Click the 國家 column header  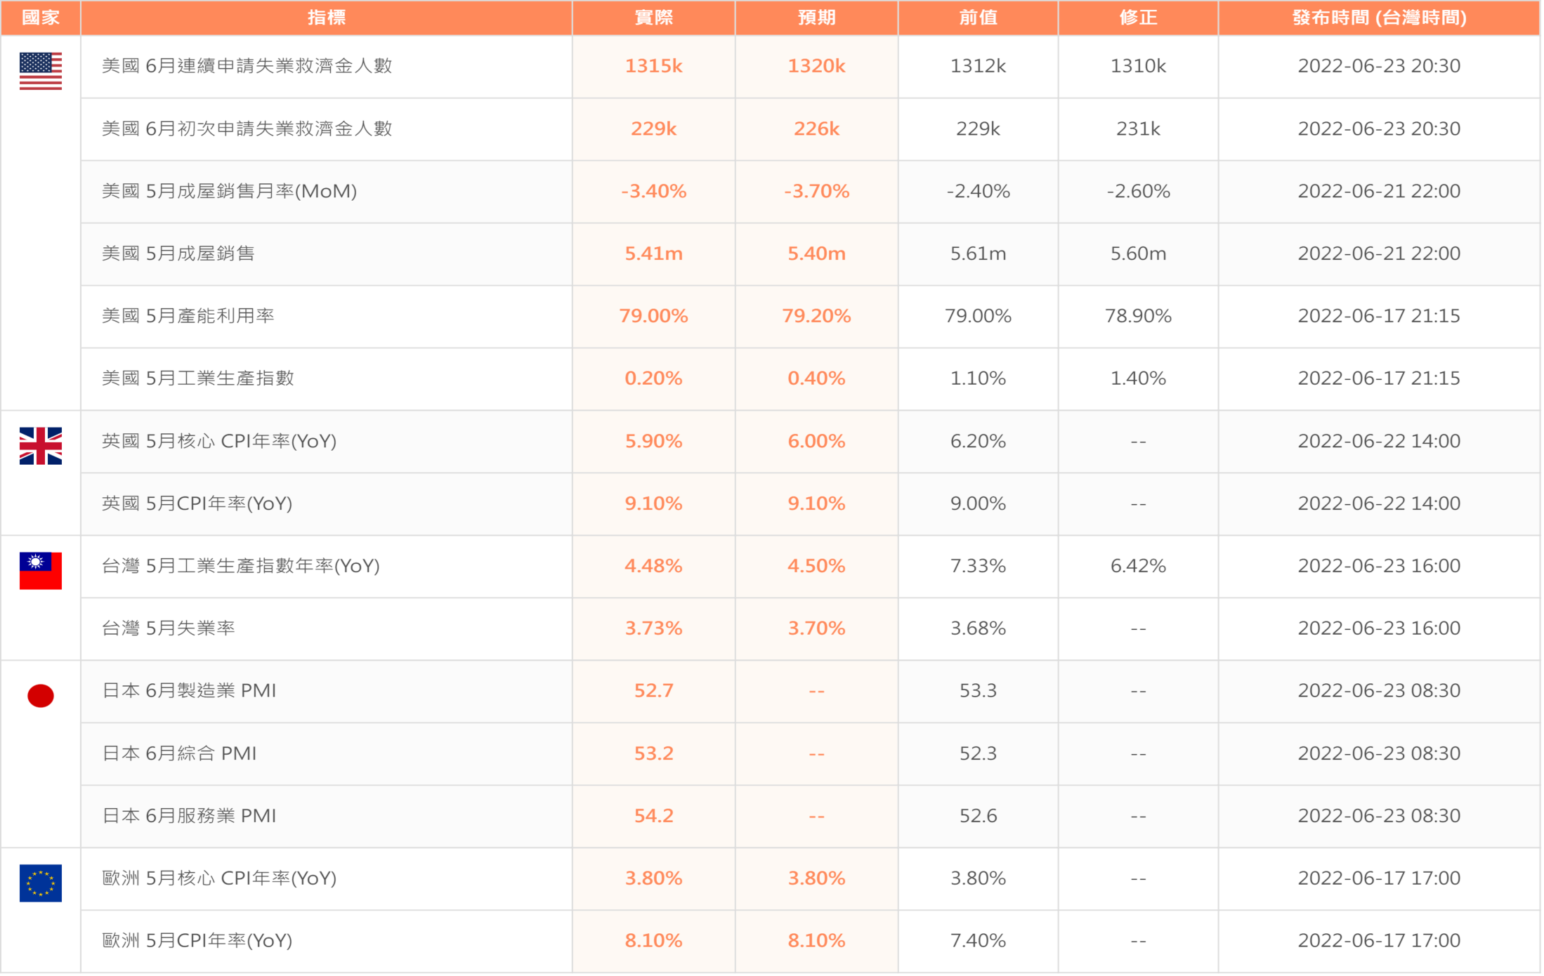point(41,18)
